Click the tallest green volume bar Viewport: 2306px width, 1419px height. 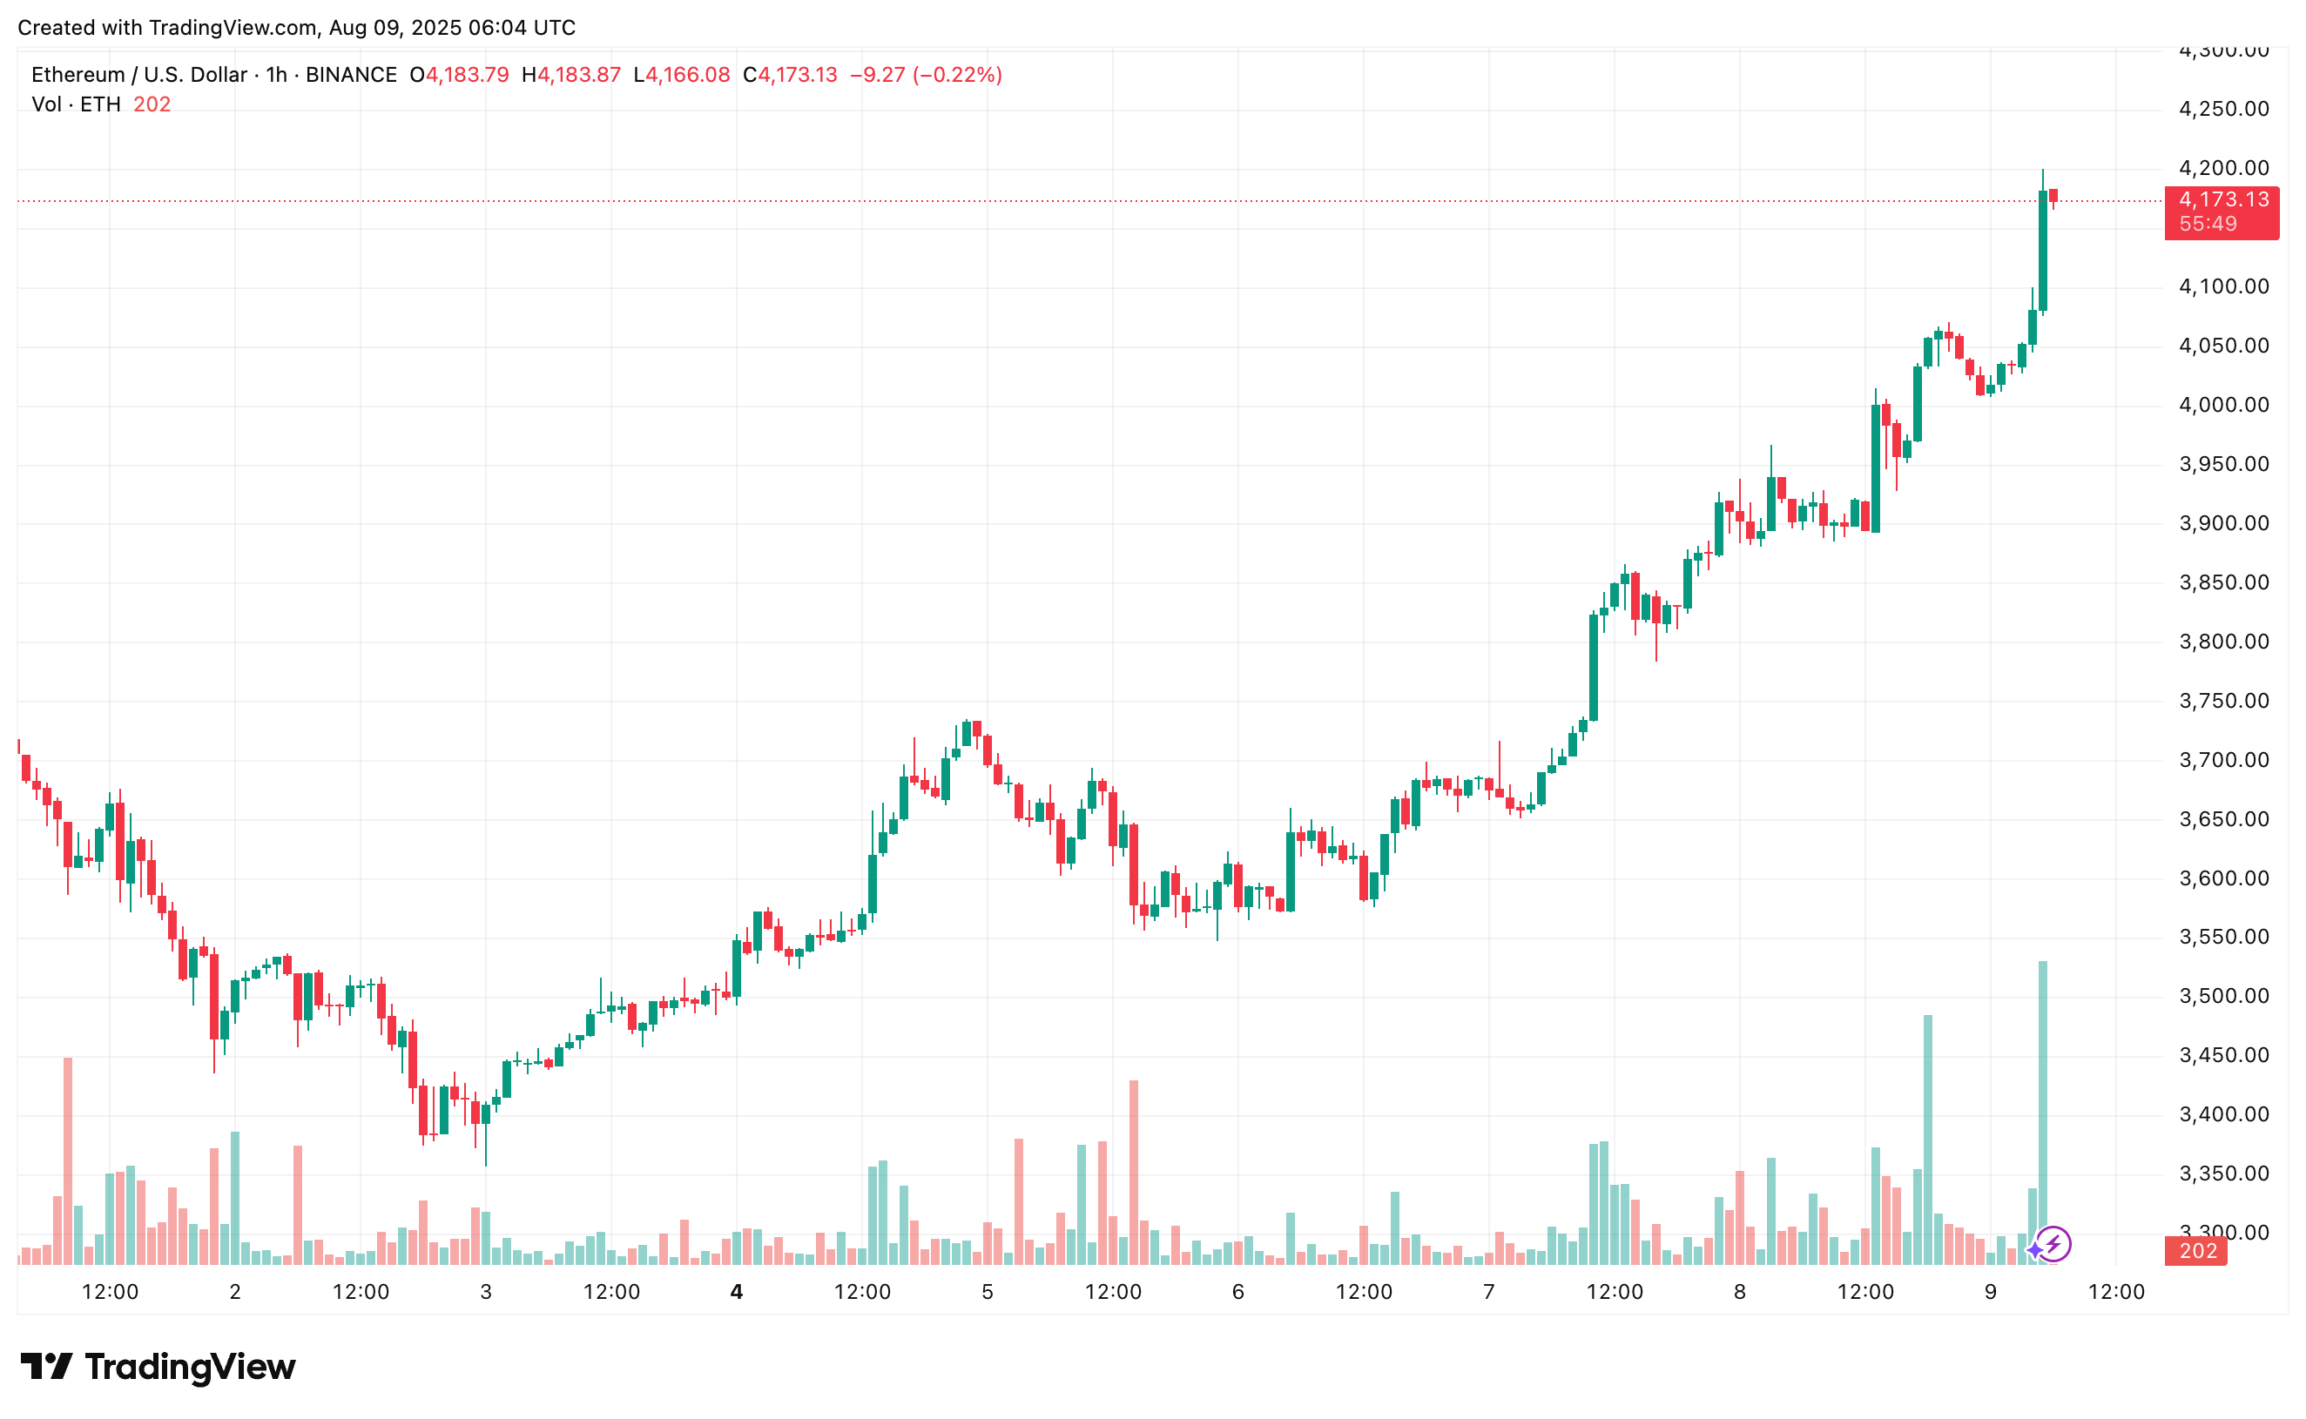(x=2042, y=1113)
